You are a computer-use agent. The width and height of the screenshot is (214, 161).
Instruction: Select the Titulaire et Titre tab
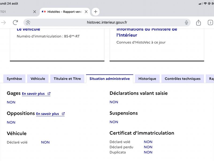[67, 79]
